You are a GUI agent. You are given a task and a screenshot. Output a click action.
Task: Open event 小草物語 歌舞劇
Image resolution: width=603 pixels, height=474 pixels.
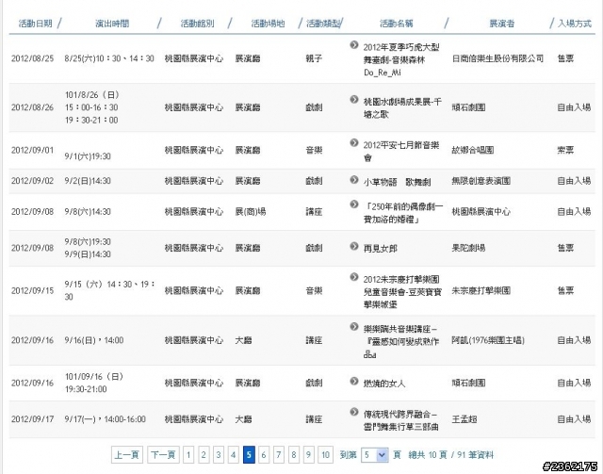point(397,182)
